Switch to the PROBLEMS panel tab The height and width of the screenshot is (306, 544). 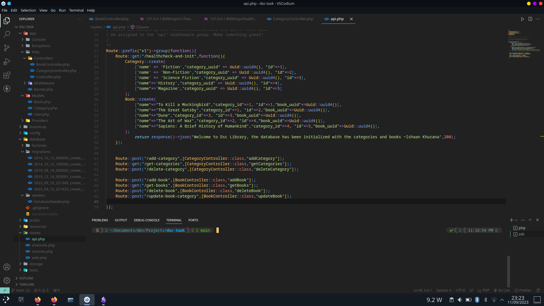point(100,220)
